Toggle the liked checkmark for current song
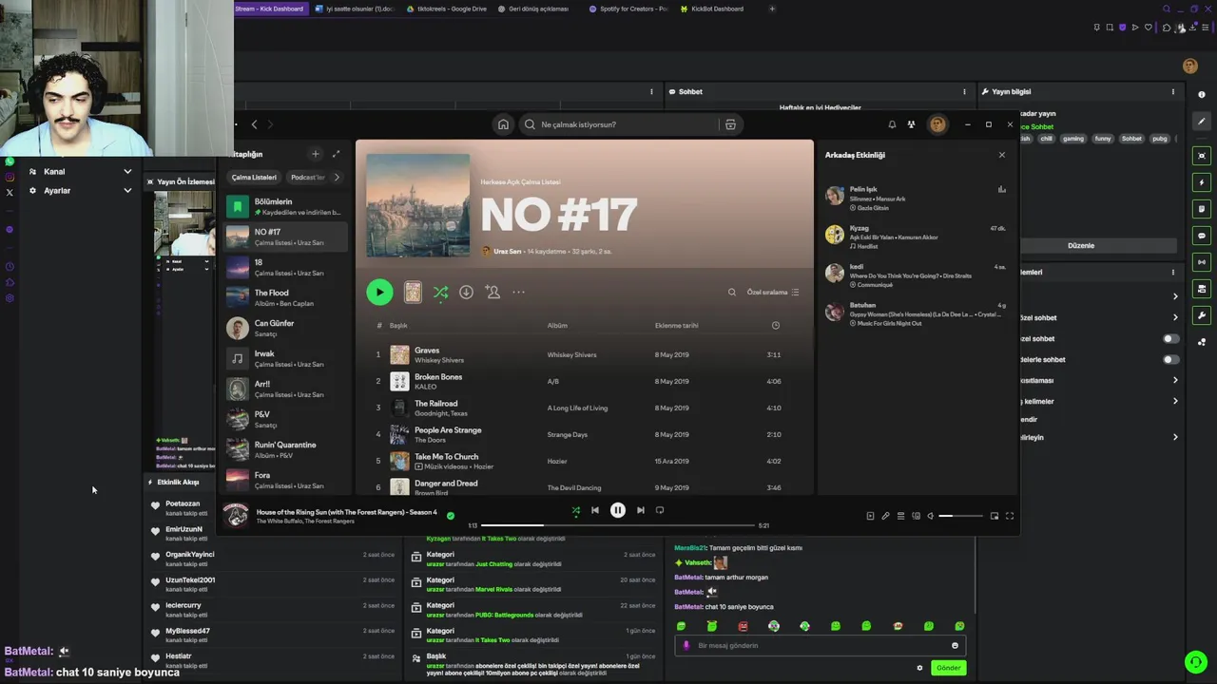 451,516
